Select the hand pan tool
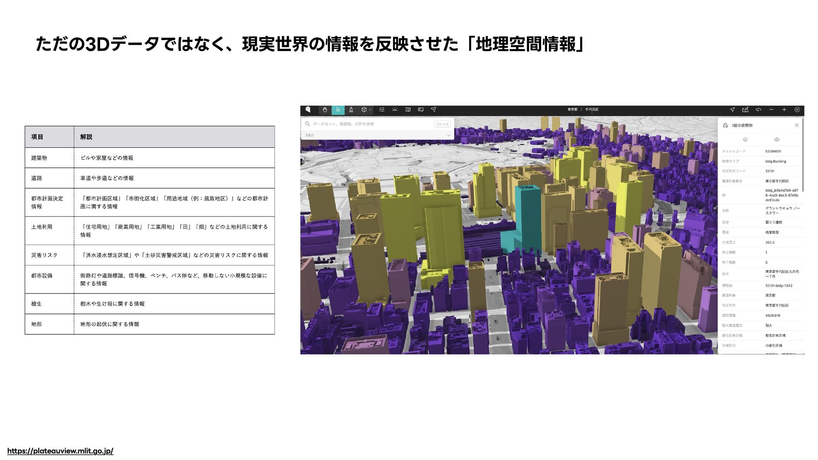The image size is (818, 460). 325,110
